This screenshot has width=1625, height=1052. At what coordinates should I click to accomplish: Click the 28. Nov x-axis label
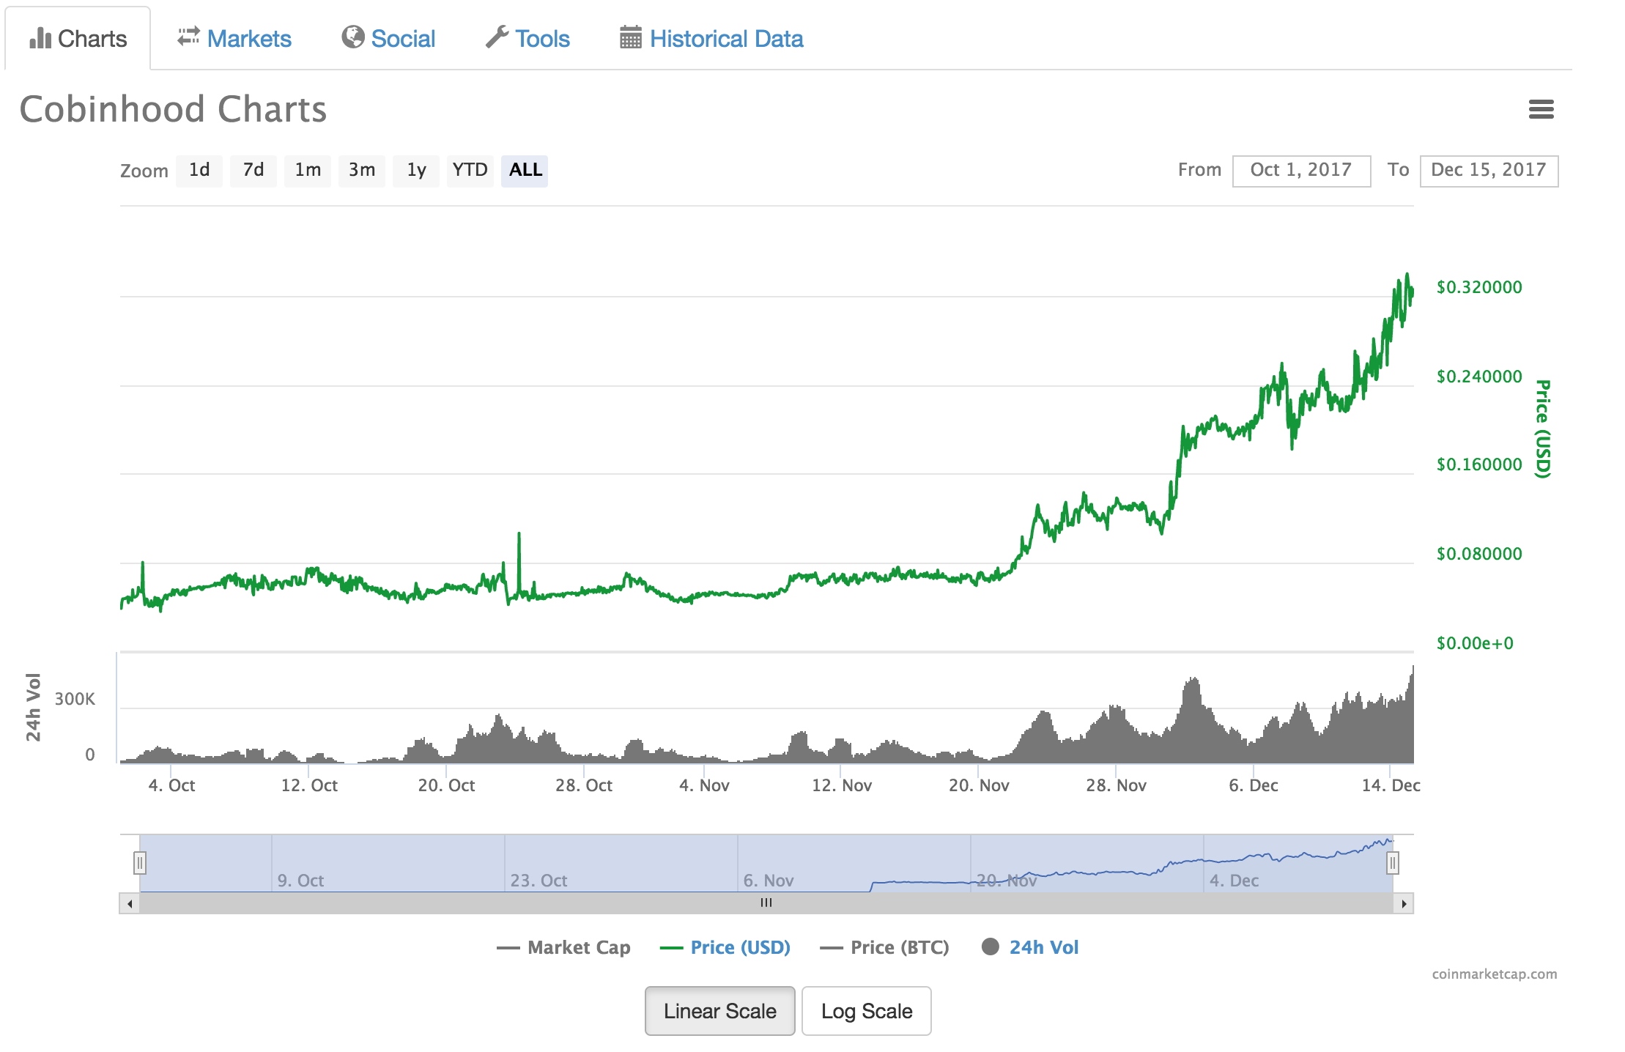point(1116,785)
